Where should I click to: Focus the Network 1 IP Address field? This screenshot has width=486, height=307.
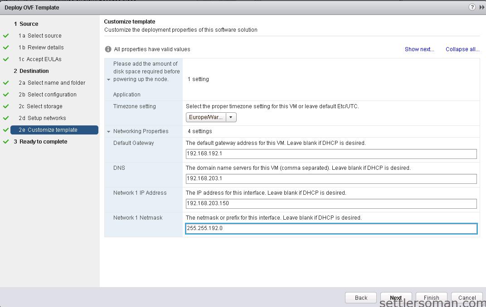(x=331, y=204)
